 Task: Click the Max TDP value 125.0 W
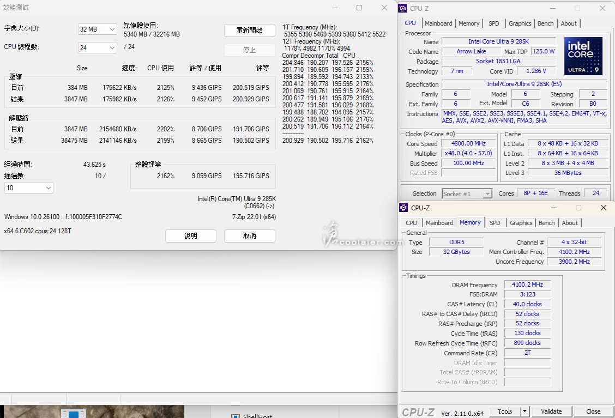pos(544,51)
